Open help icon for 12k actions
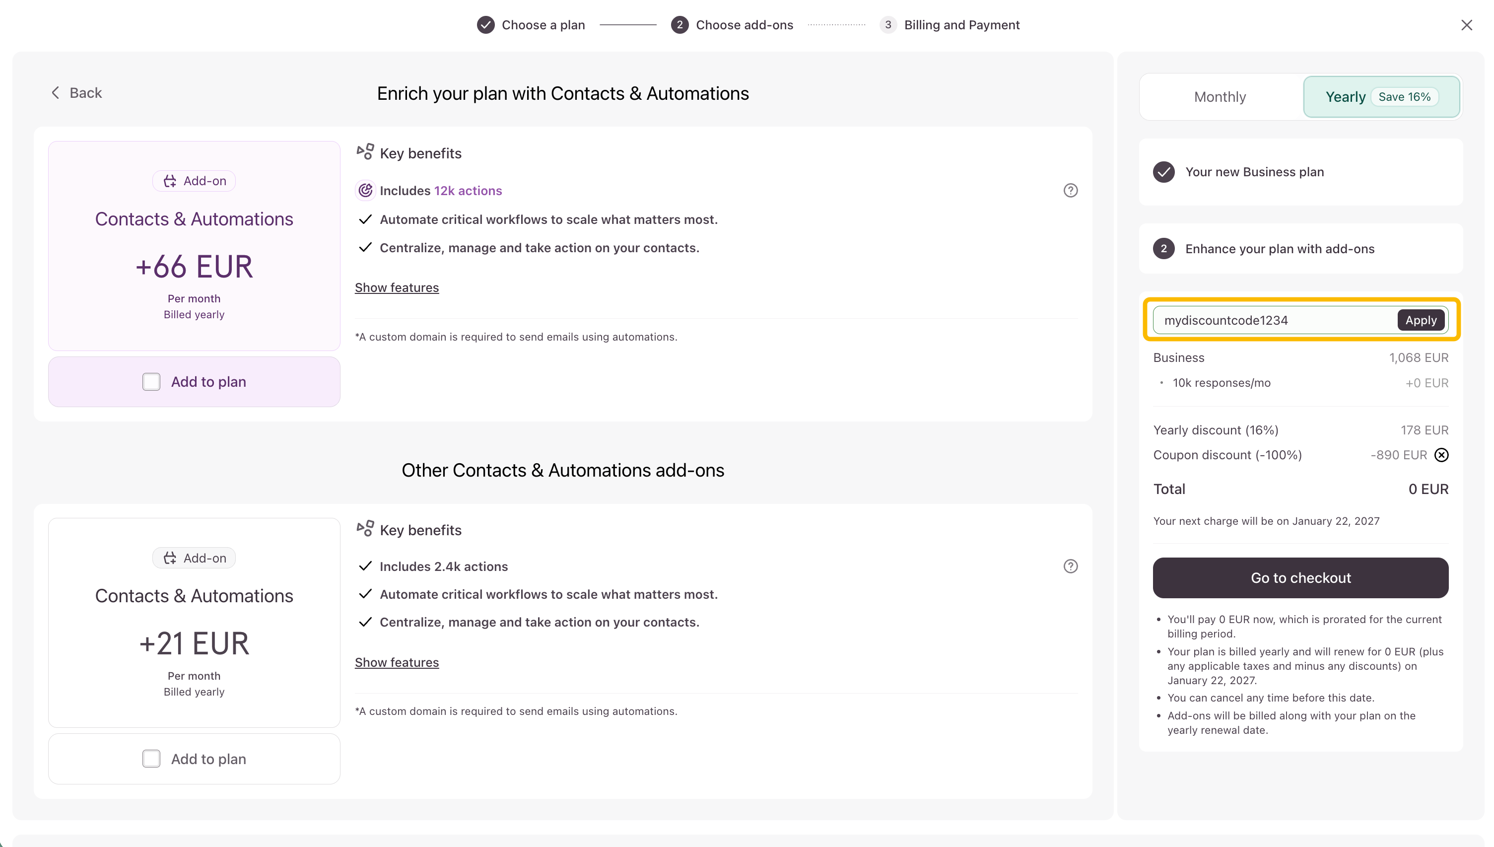Image resolution: width=1494 pixels, height=847 pixels. (1070, 191)
